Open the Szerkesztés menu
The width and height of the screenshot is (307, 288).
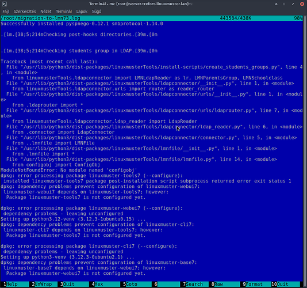25,12
